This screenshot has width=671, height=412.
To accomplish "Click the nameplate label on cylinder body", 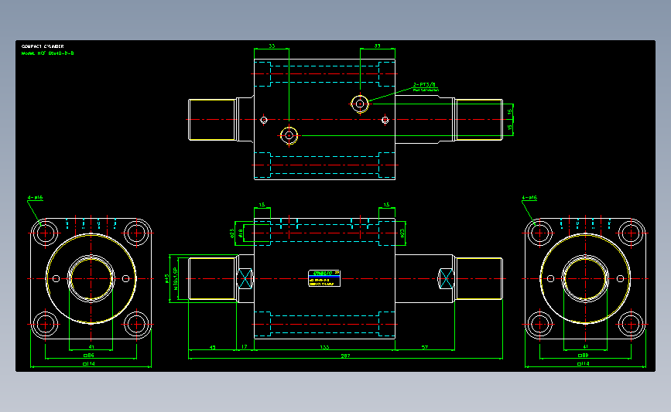I will [324, 278].
